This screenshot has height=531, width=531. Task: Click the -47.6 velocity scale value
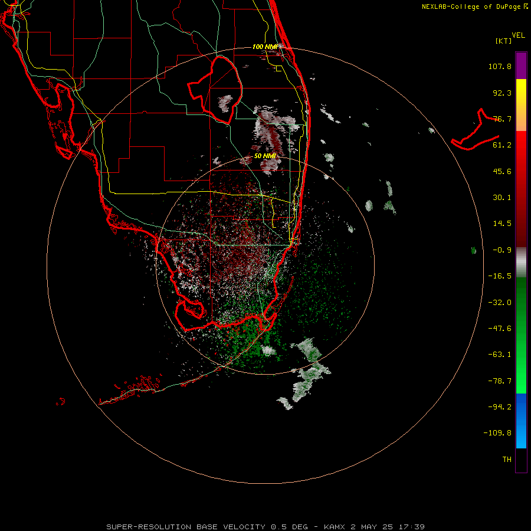[x=500, y=329]
